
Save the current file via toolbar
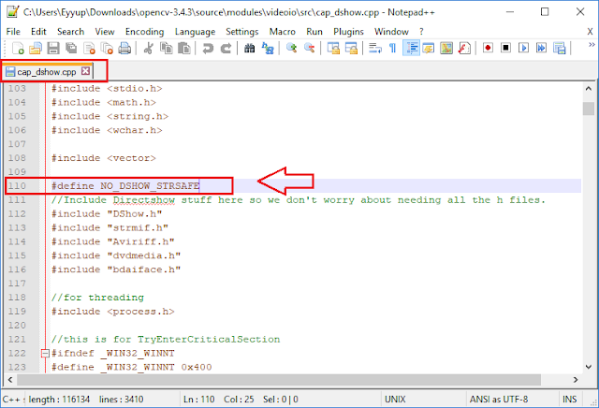pos(53,48)
